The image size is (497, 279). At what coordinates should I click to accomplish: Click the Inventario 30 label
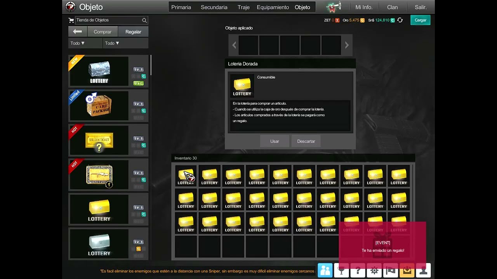click(186, 158)
